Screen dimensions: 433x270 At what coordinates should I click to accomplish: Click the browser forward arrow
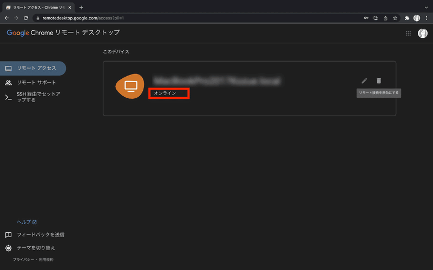[16, 18]
